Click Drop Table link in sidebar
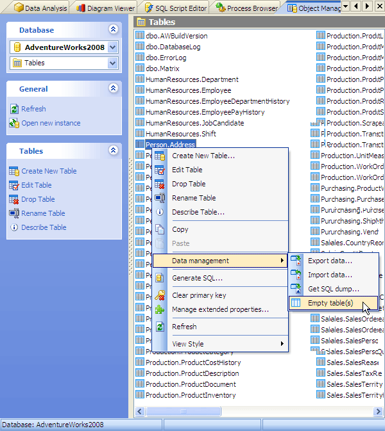Viewport: 385px width, 431px height. [x=38, y=199]
